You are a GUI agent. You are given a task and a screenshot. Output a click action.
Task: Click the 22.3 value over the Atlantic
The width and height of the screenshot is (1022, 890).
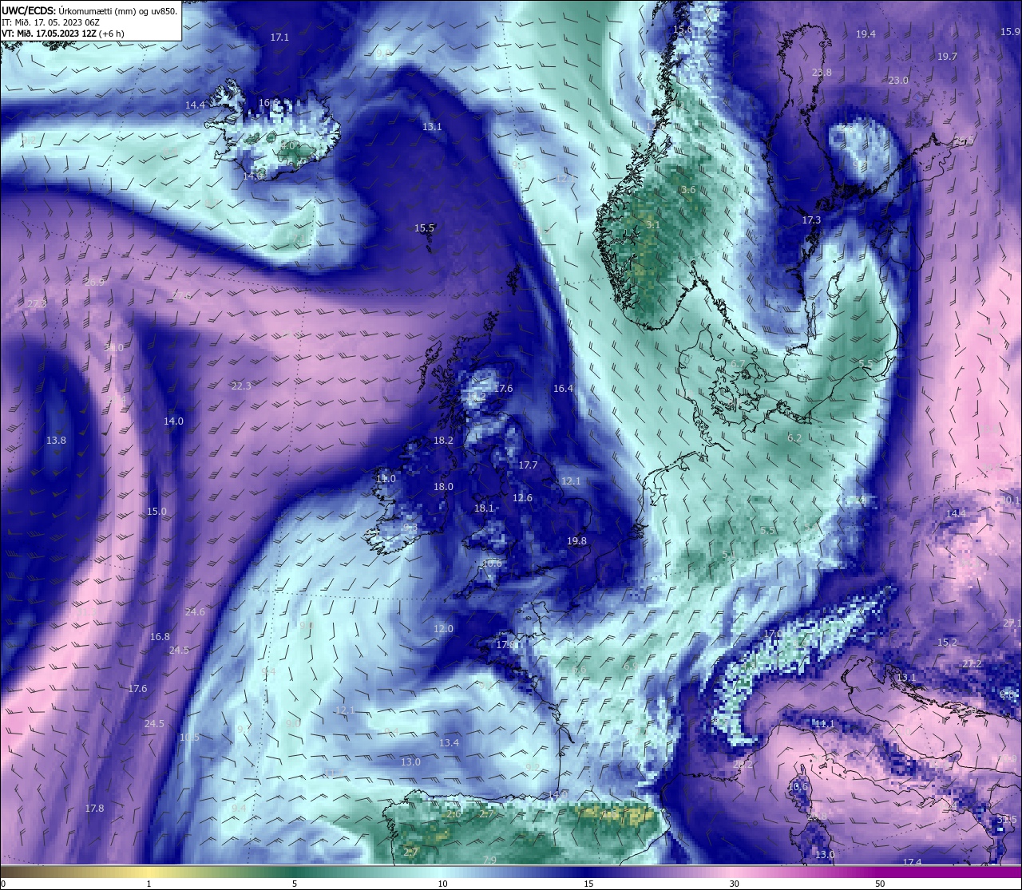tap(241, 386)
